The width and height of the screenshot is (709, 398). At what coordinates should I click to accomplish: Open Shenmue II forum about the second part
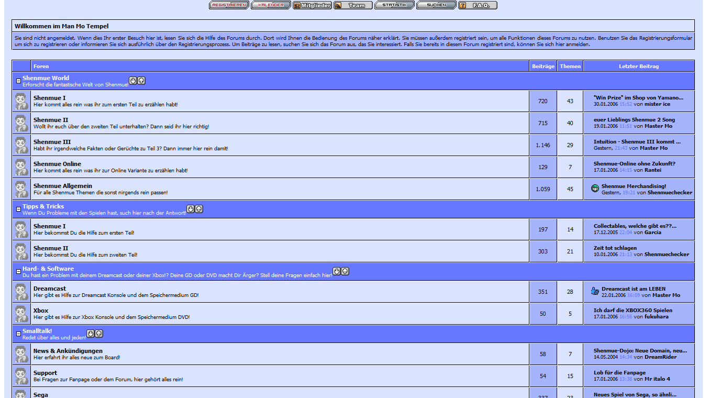[x=51, y=120]
